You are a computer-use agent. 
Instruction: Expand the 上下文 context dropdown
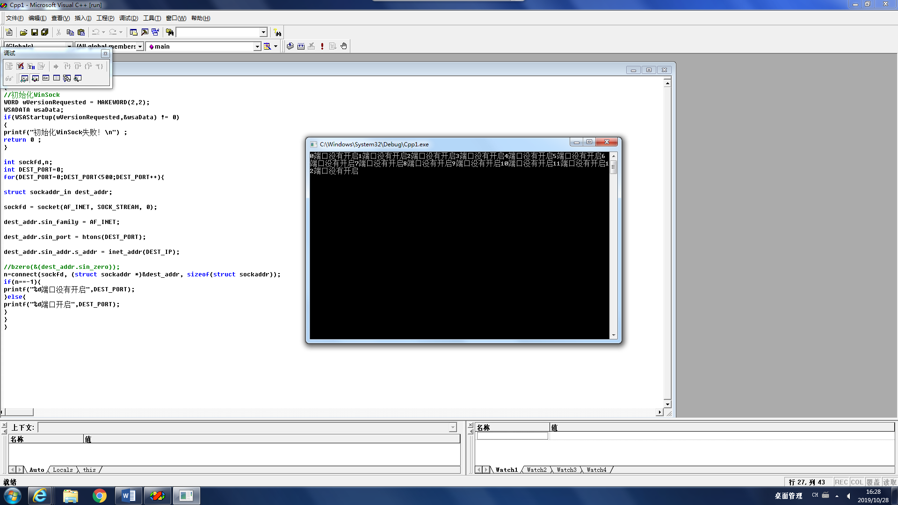452,427
